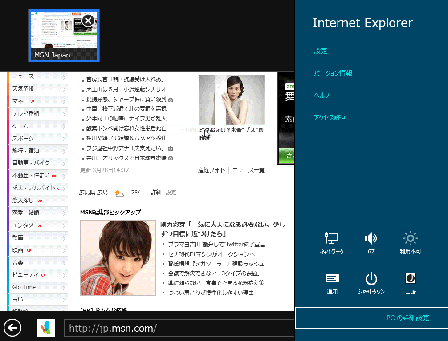This screenshot has width=448, height=341.
Task: Open headline 天王山は５月…小沢逆転シナリオ
Action: click(x=126, y=89)
